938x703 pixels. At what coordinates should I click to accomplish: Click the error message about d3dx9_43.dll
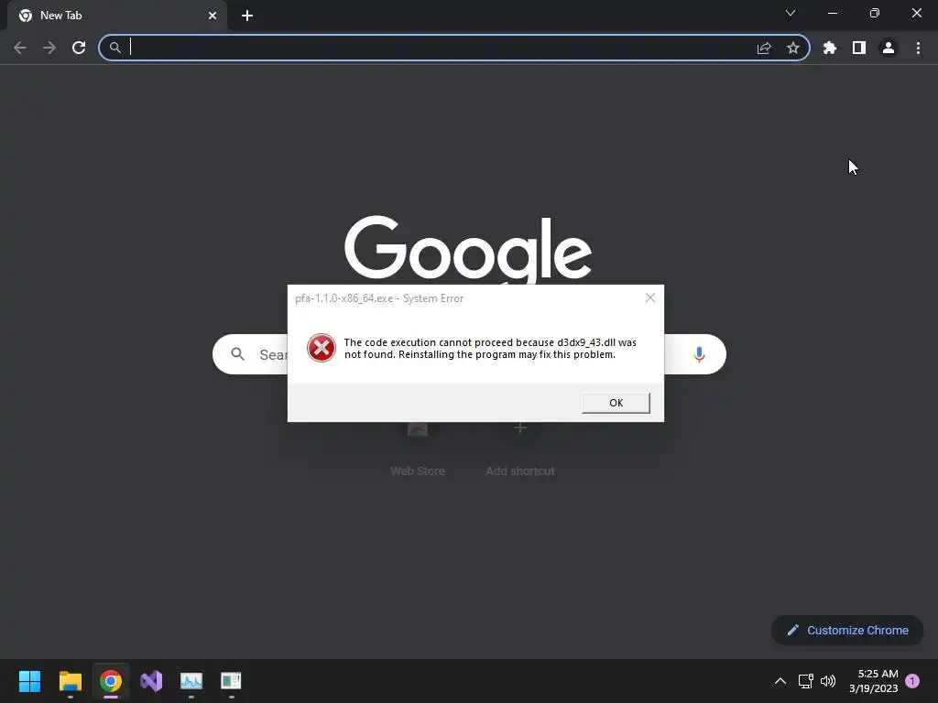click(490, 349)
